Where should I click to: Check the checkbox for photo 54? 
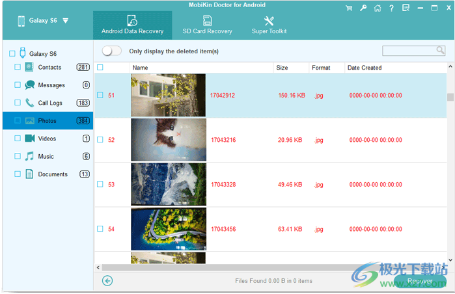tap(100, 229)
